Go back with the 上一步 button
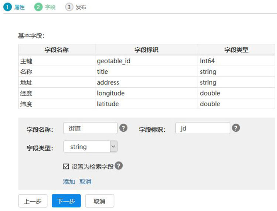 (33, 201)
